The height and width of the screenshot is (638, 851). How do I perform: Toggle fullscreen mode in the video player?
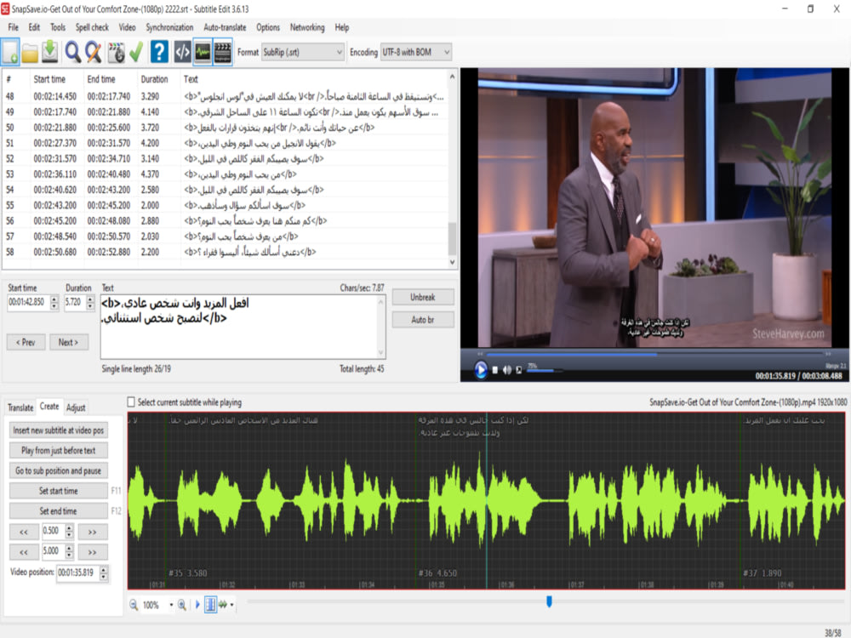click(x=519, y=368)
